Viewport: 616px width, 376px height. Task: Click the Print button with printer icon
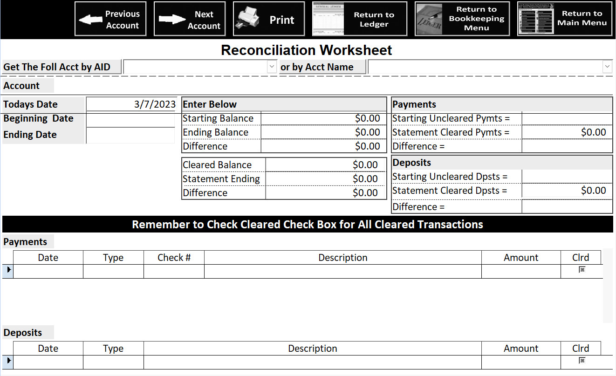(269, 19)
